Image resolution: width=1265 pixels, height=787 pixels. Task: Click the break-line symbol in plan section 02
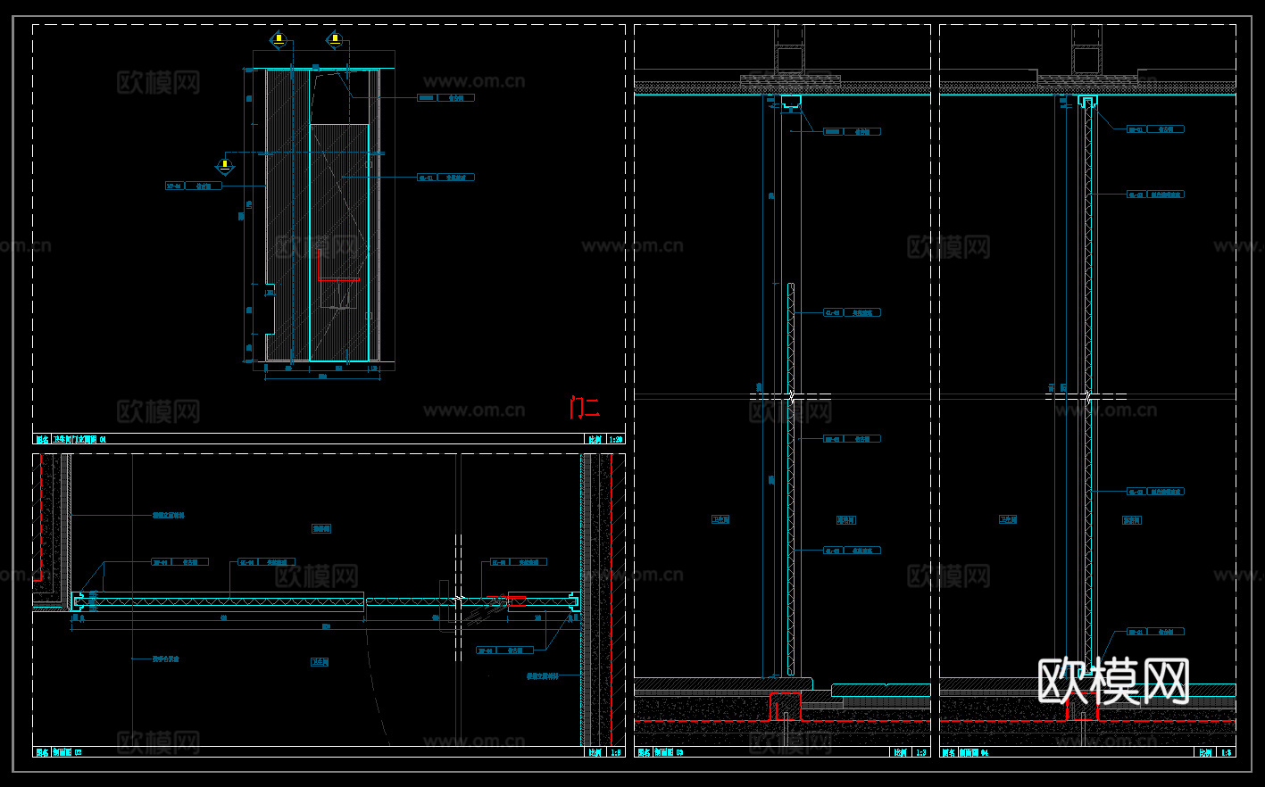tap(458, 600)
